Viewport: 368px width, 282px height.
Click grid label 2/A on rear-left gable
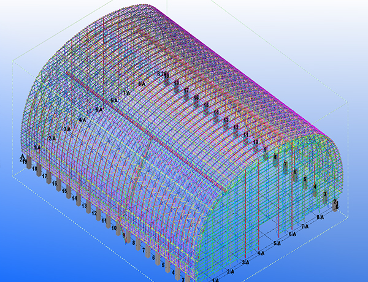tap(52, 138)
